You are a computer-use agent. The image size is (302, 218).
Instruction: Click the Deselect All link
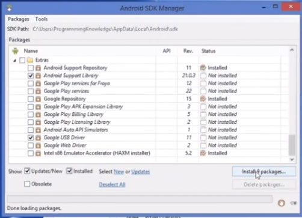click(x=112, y=184)
